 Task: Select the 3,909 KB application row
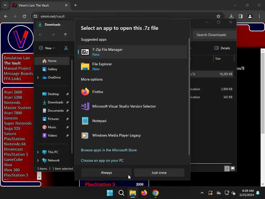coord(212,89)
